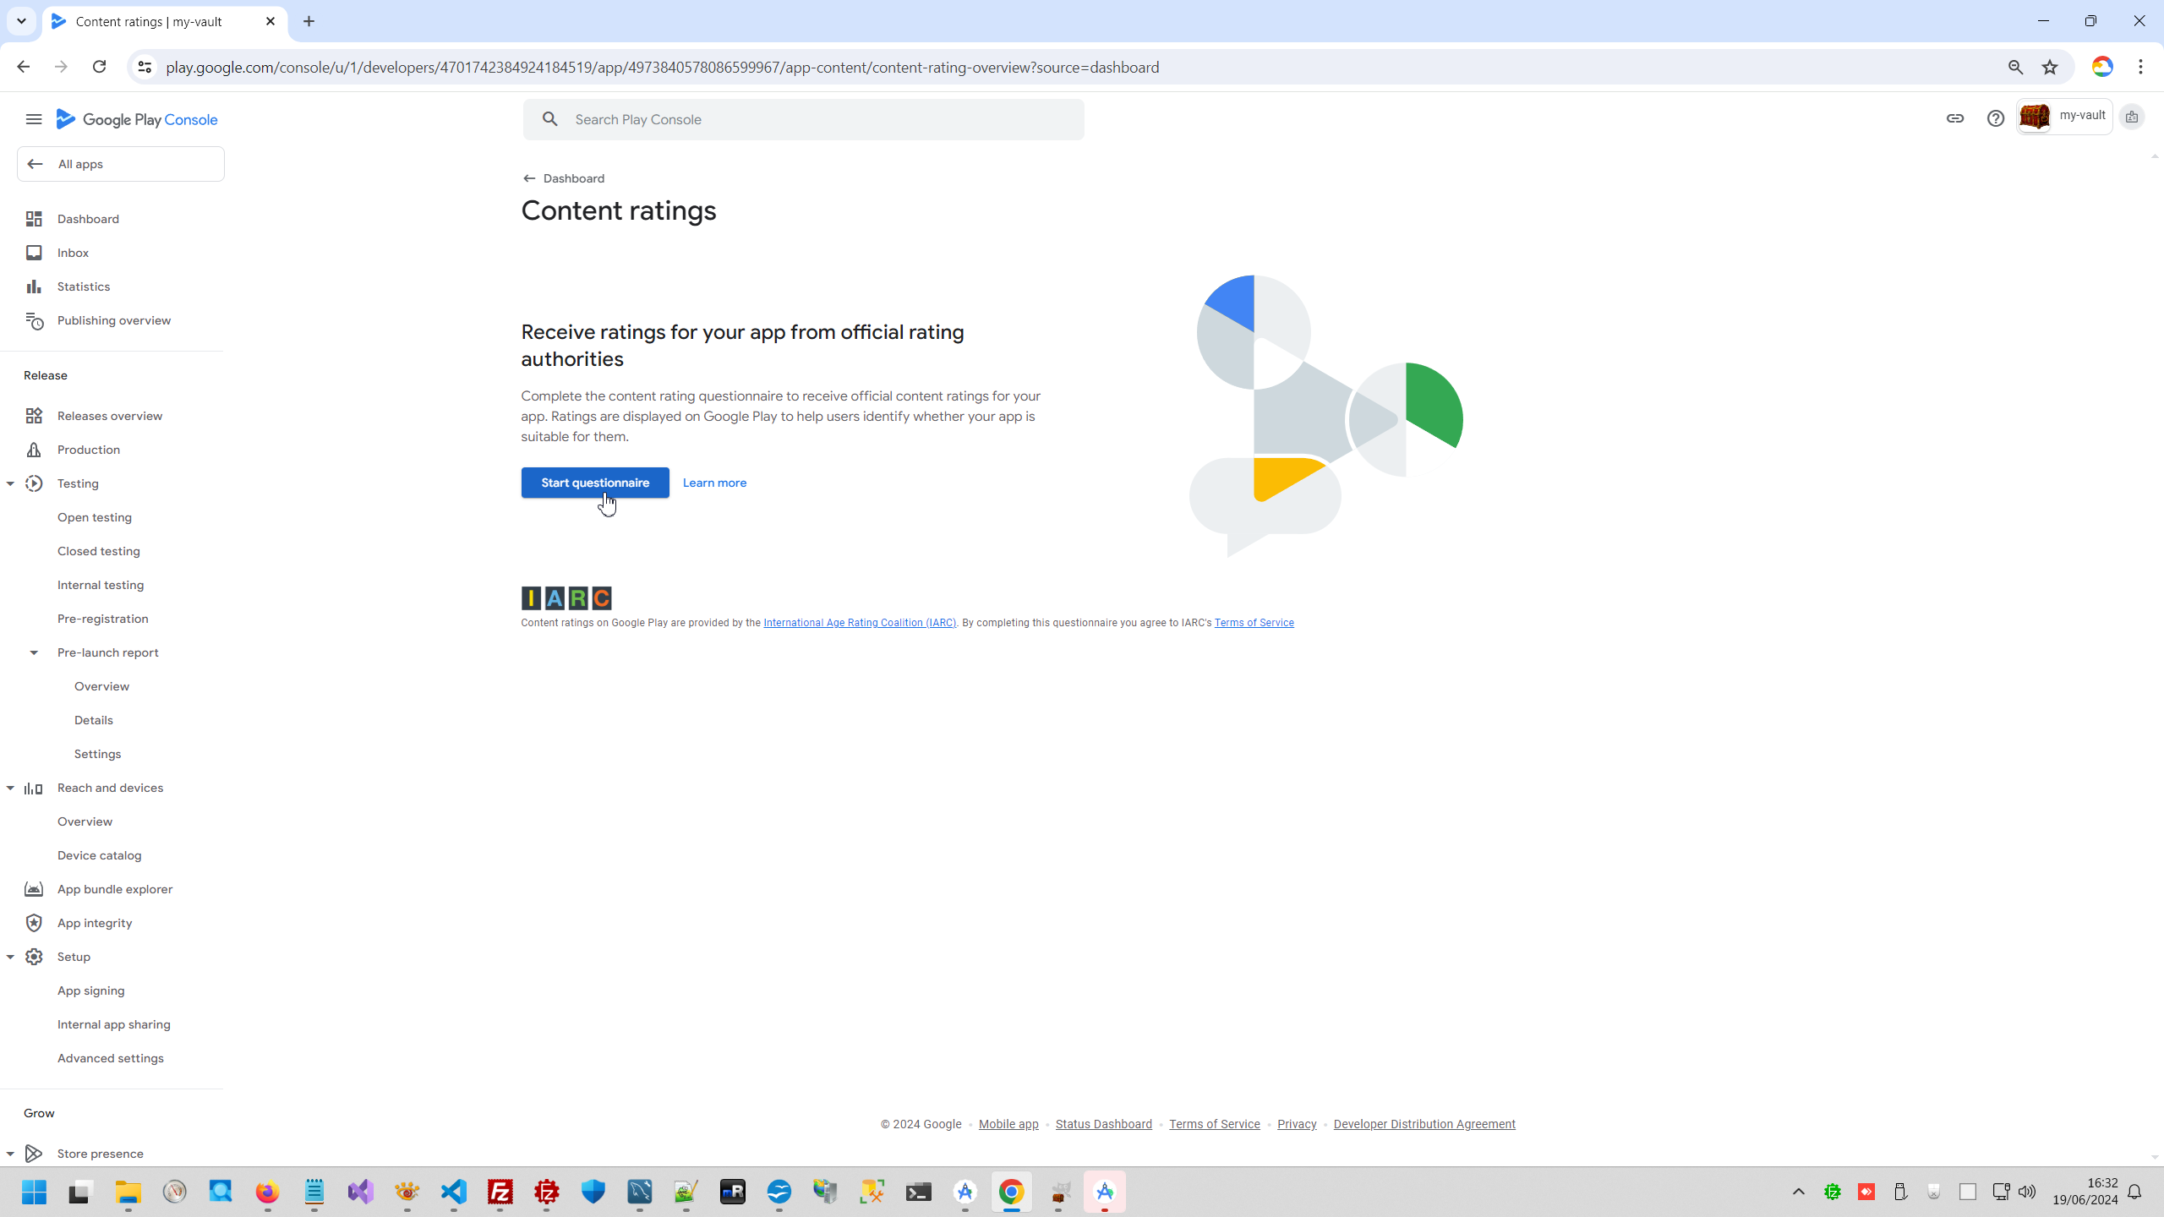Open Closed testing menu item
This screenshot has width=2164, height=1217.
99,551
